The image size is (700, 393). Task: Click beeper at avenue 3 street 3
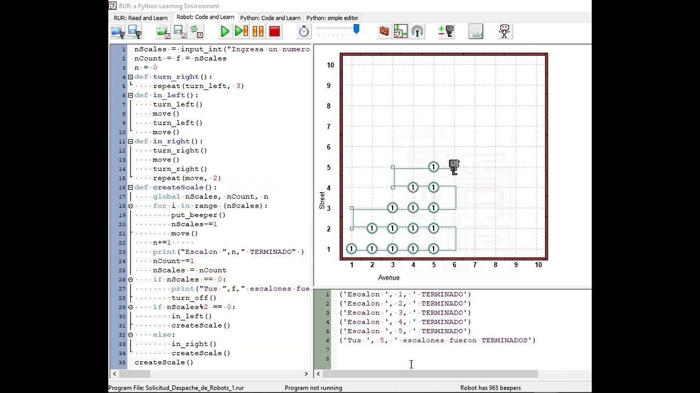click(x=392, y=208)
